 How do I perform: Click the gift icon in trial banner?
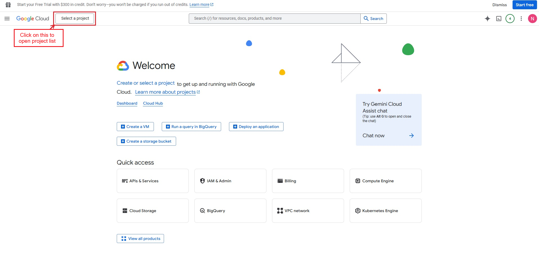(8, 5)
